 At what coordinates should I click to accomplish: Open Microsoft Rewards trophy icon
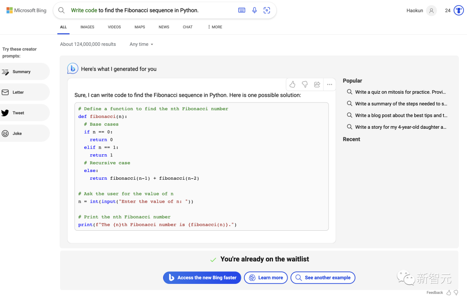click(458, 10)
